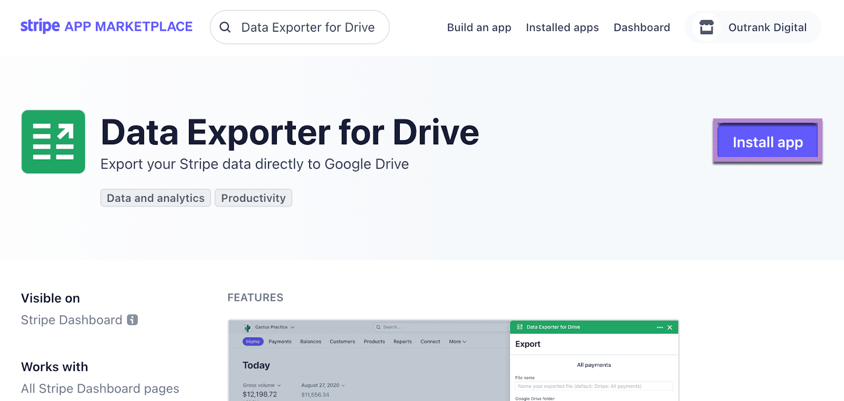844x401 pixels.
Task: Click the File name input in the export panel
Action: click(593, 386)
